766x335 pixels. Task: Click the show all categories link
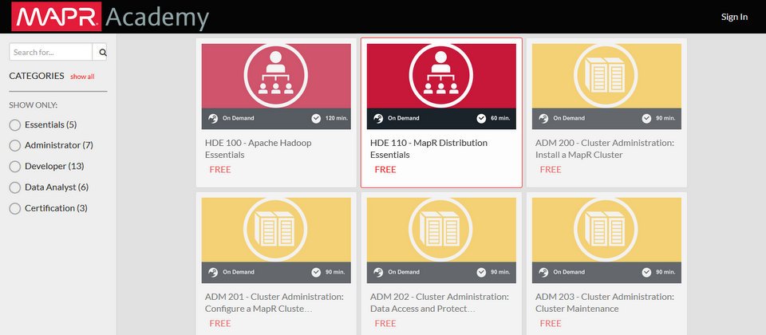point(82,77)
